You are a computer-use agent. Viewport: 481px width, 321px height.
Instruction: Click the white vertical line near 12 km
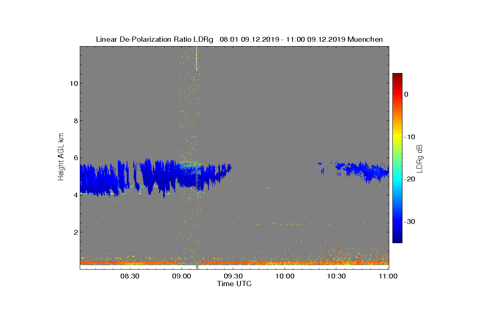(197, 59)
